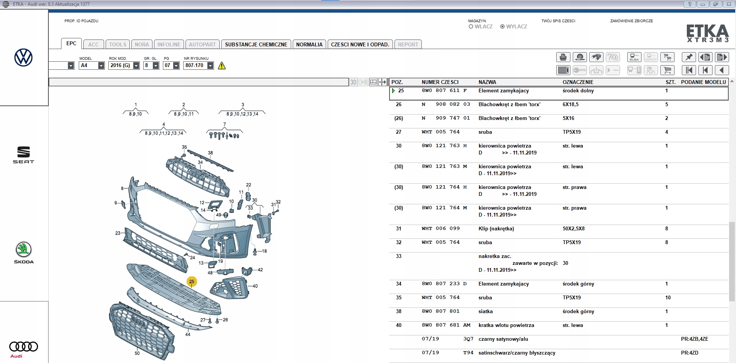Viewport: 736px width, 363px height.
Task: Select part number 8W0 807 611 F
Action: tap(444, 91)
